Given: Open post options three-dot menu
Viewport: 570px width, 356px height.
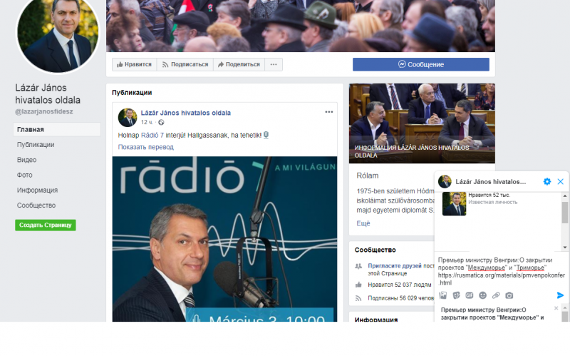Looking at the screenshot, I should 329,112.
